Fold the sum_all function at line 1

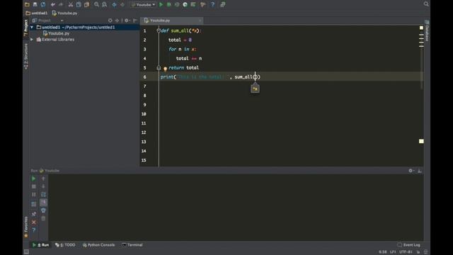point(159,30)
